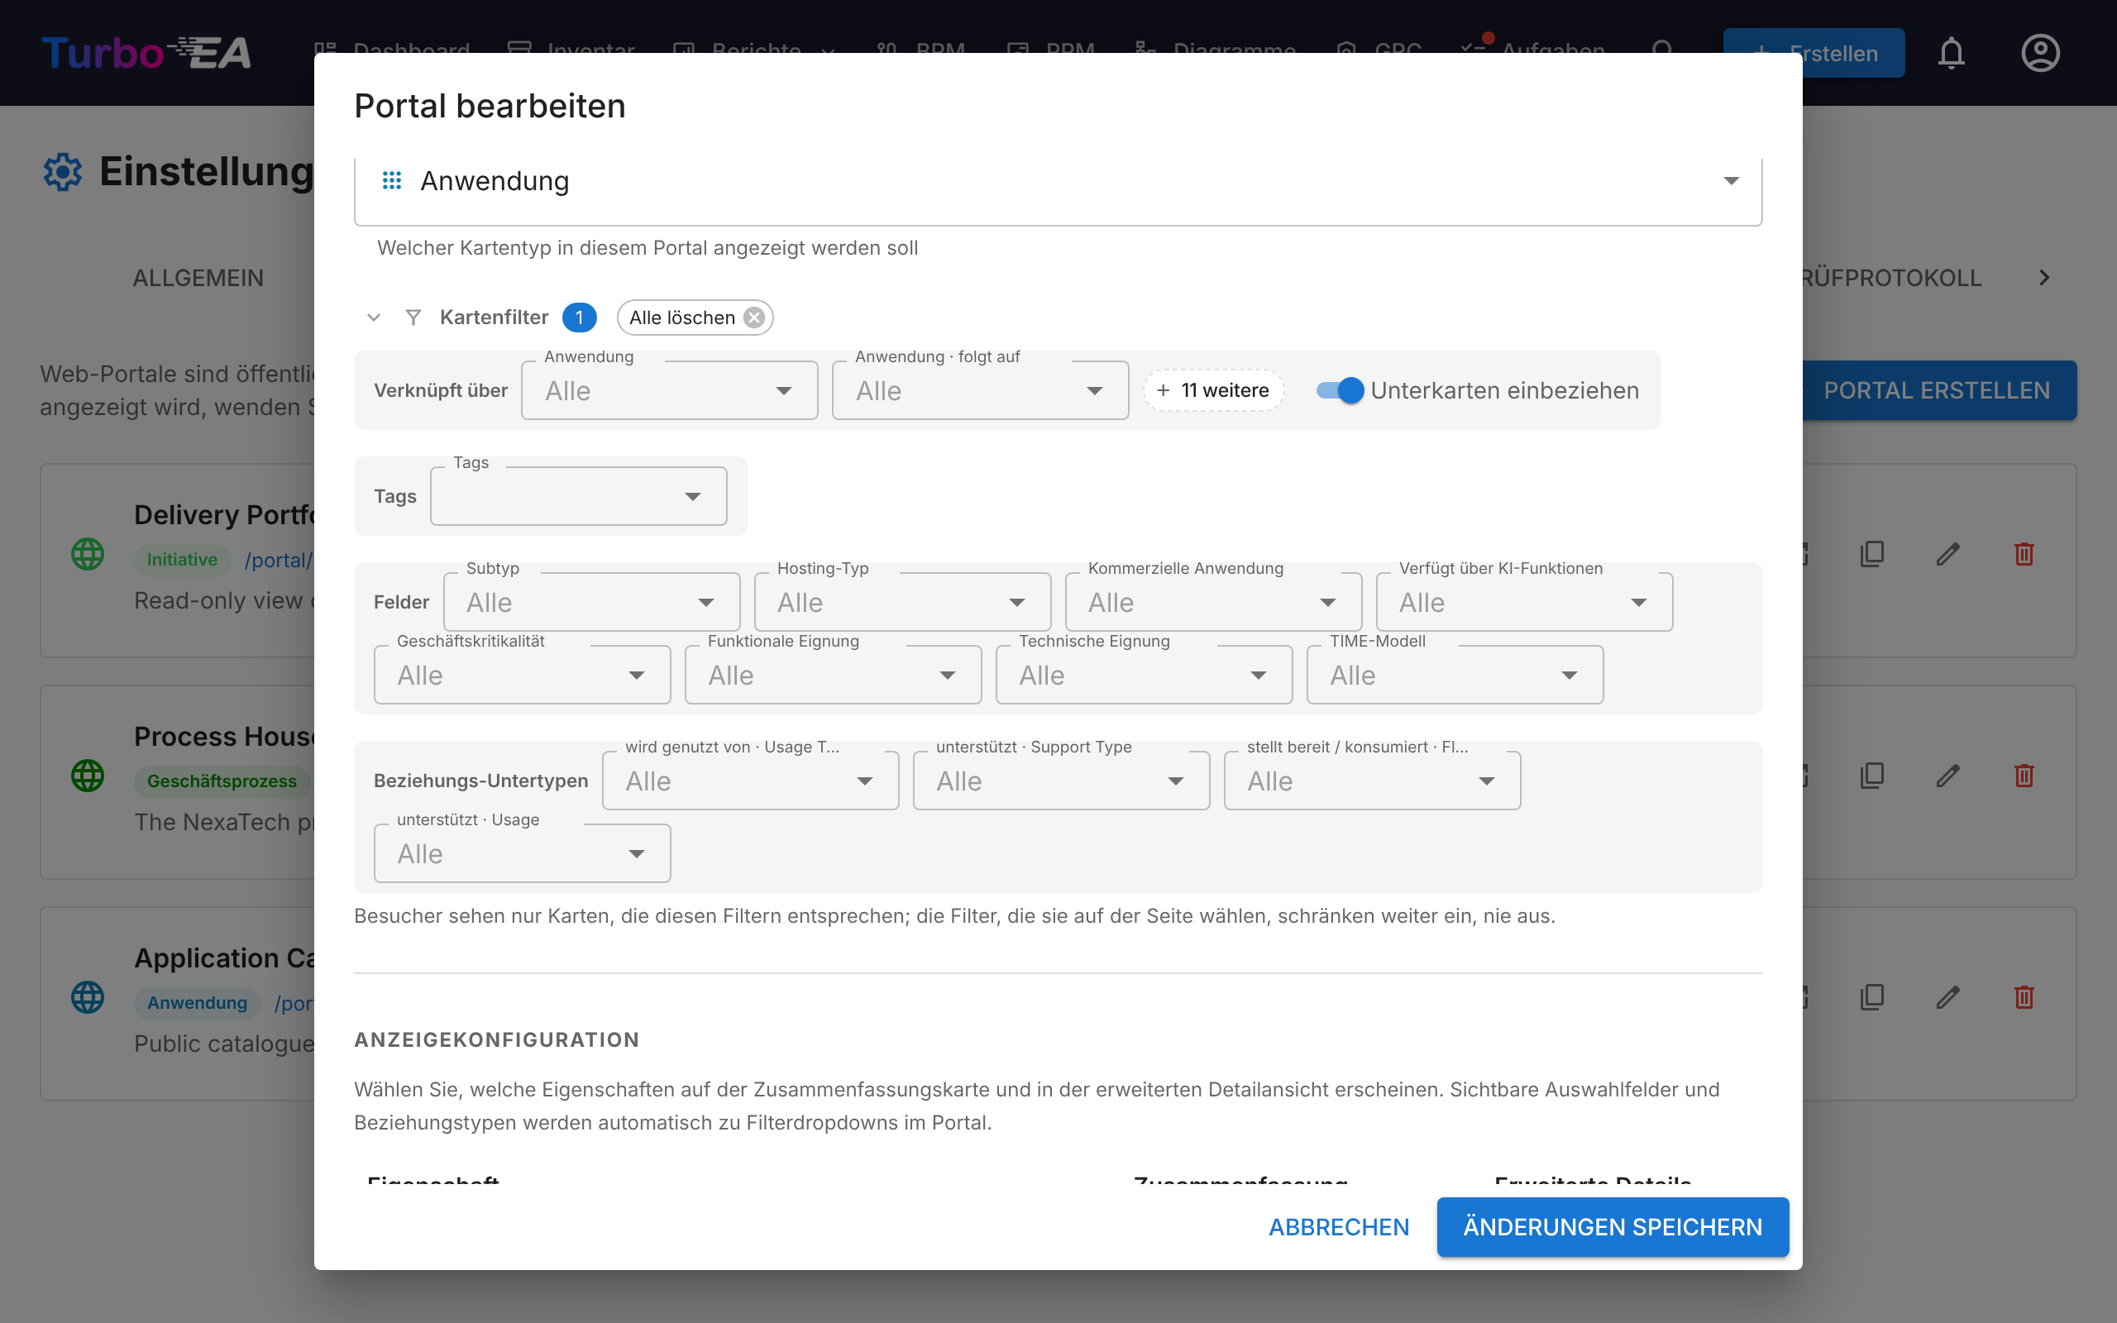
Task: Toggle Unterkarten einbeziehen switch
Action: pyautogui.click(x=1340, y=390)
